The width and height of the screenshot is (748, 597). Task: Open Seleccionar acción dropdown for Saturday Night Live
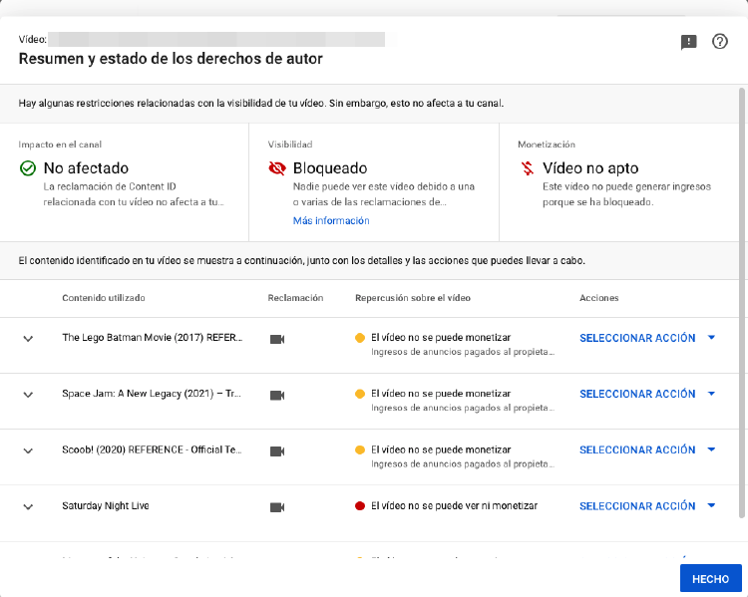(646, 505)
